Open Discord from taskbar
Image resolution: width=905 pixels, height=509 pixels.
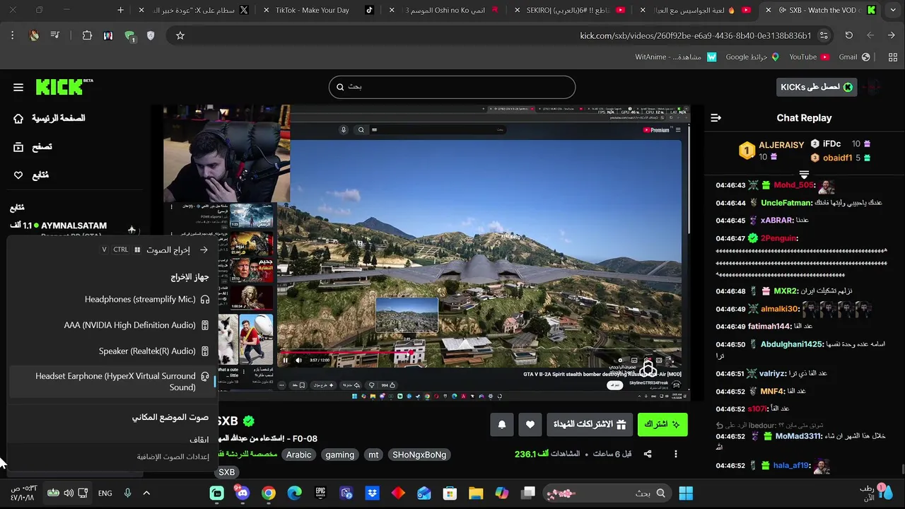point(243,493)
